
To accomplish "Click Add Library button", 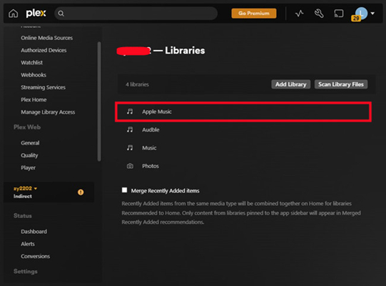I will pyautogui.click(x=290, y=84).
